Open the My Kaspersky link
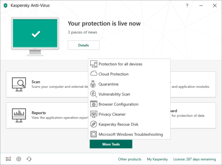The width and height of the screenshot is (222, 165). (x=157, y=159)
